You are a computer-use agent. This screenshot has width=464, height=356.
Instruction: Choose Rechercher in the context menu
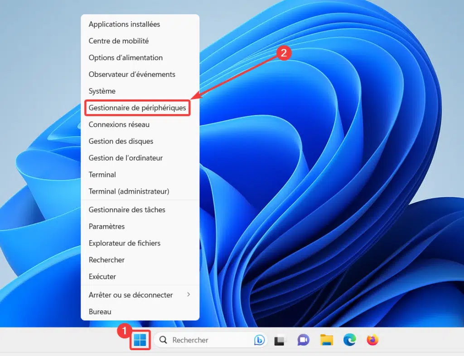point(140,260)
